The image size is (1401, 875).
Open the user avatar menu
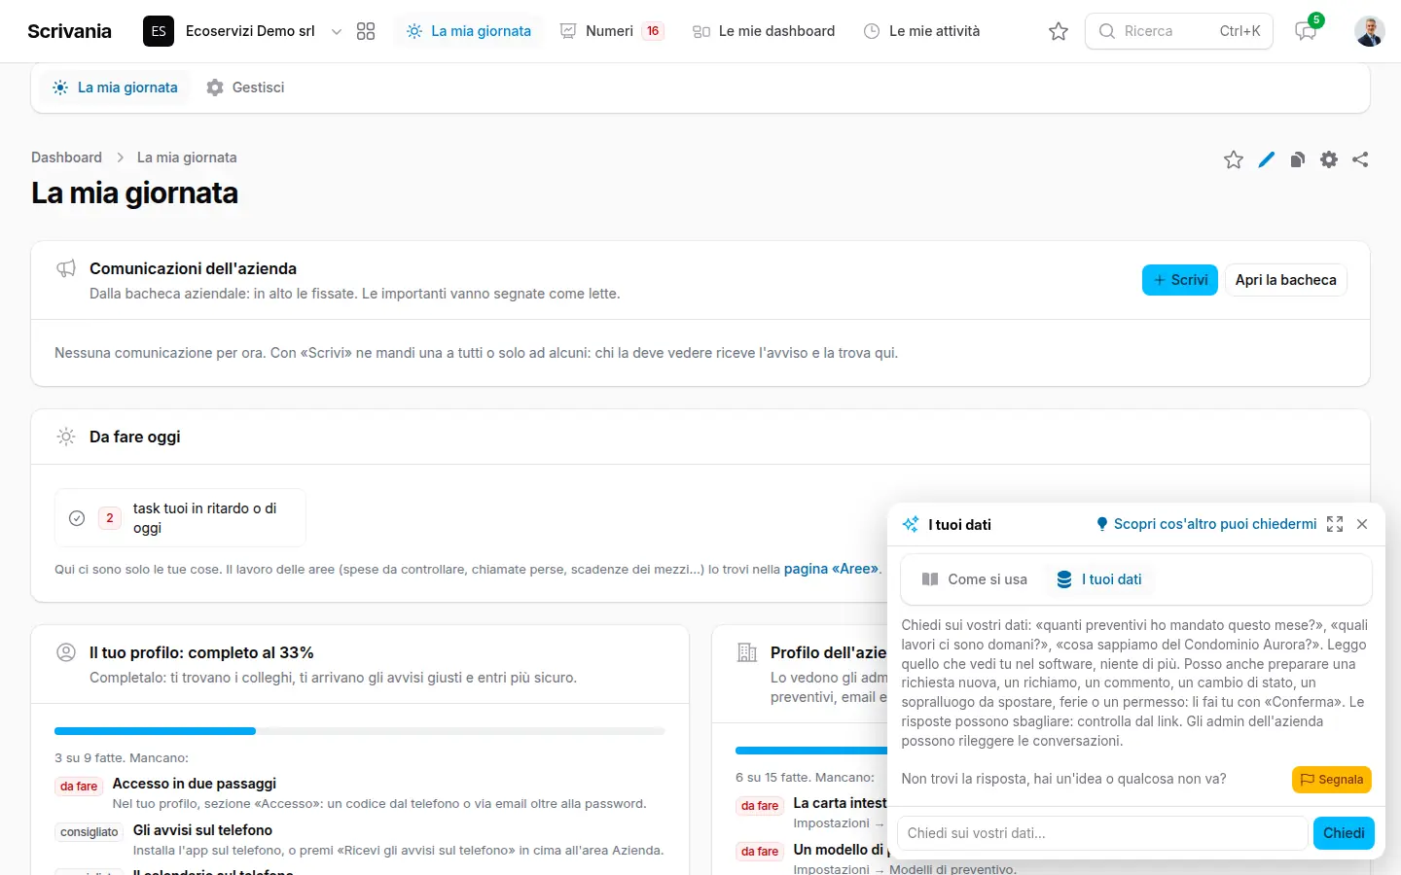pyautogui.click(x=1370, y=31)
